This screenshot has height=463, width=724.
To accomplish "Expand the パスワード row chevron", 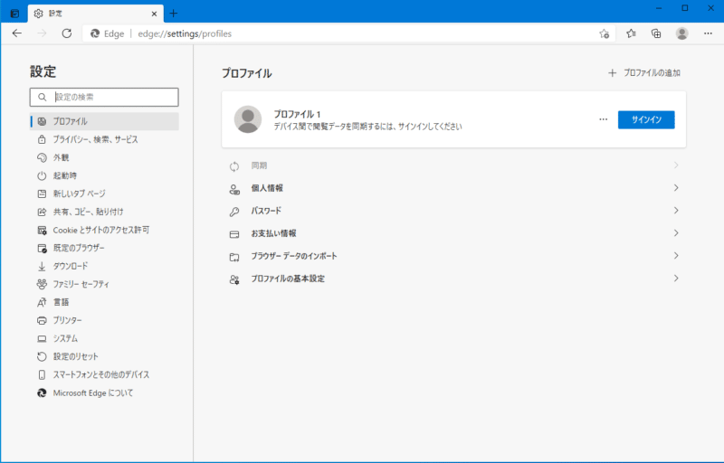I will (676, 211).
